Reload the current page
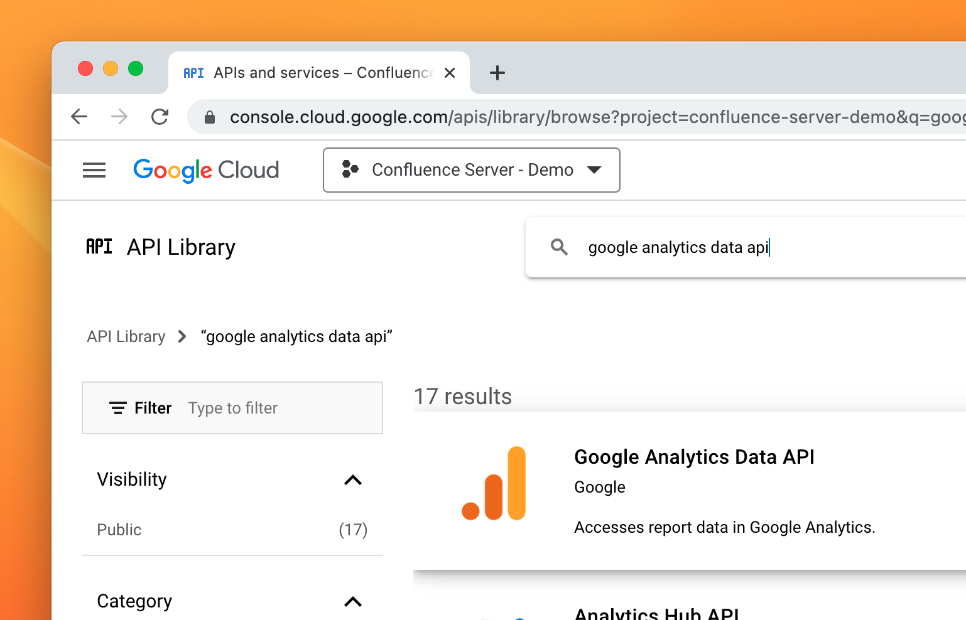This screenshot has height=620, width=966. tap(160, 117)
